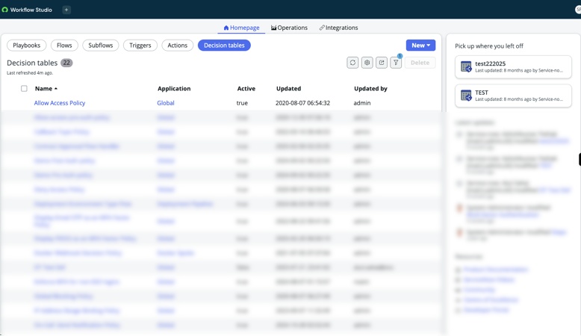
Task: Open the TEST recent card
Action: 513,96
